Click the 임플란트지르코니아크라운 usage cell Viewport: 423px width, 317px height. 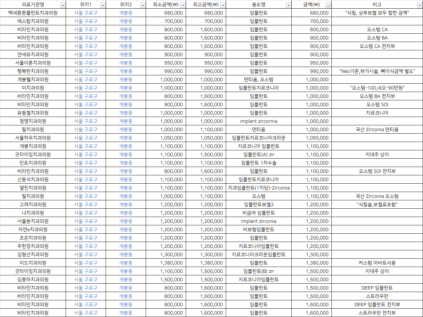pyautogui.click(x=259, y=138)
